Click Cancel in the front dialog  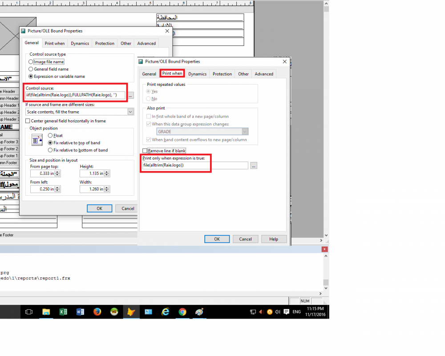(x=246, y=239)
